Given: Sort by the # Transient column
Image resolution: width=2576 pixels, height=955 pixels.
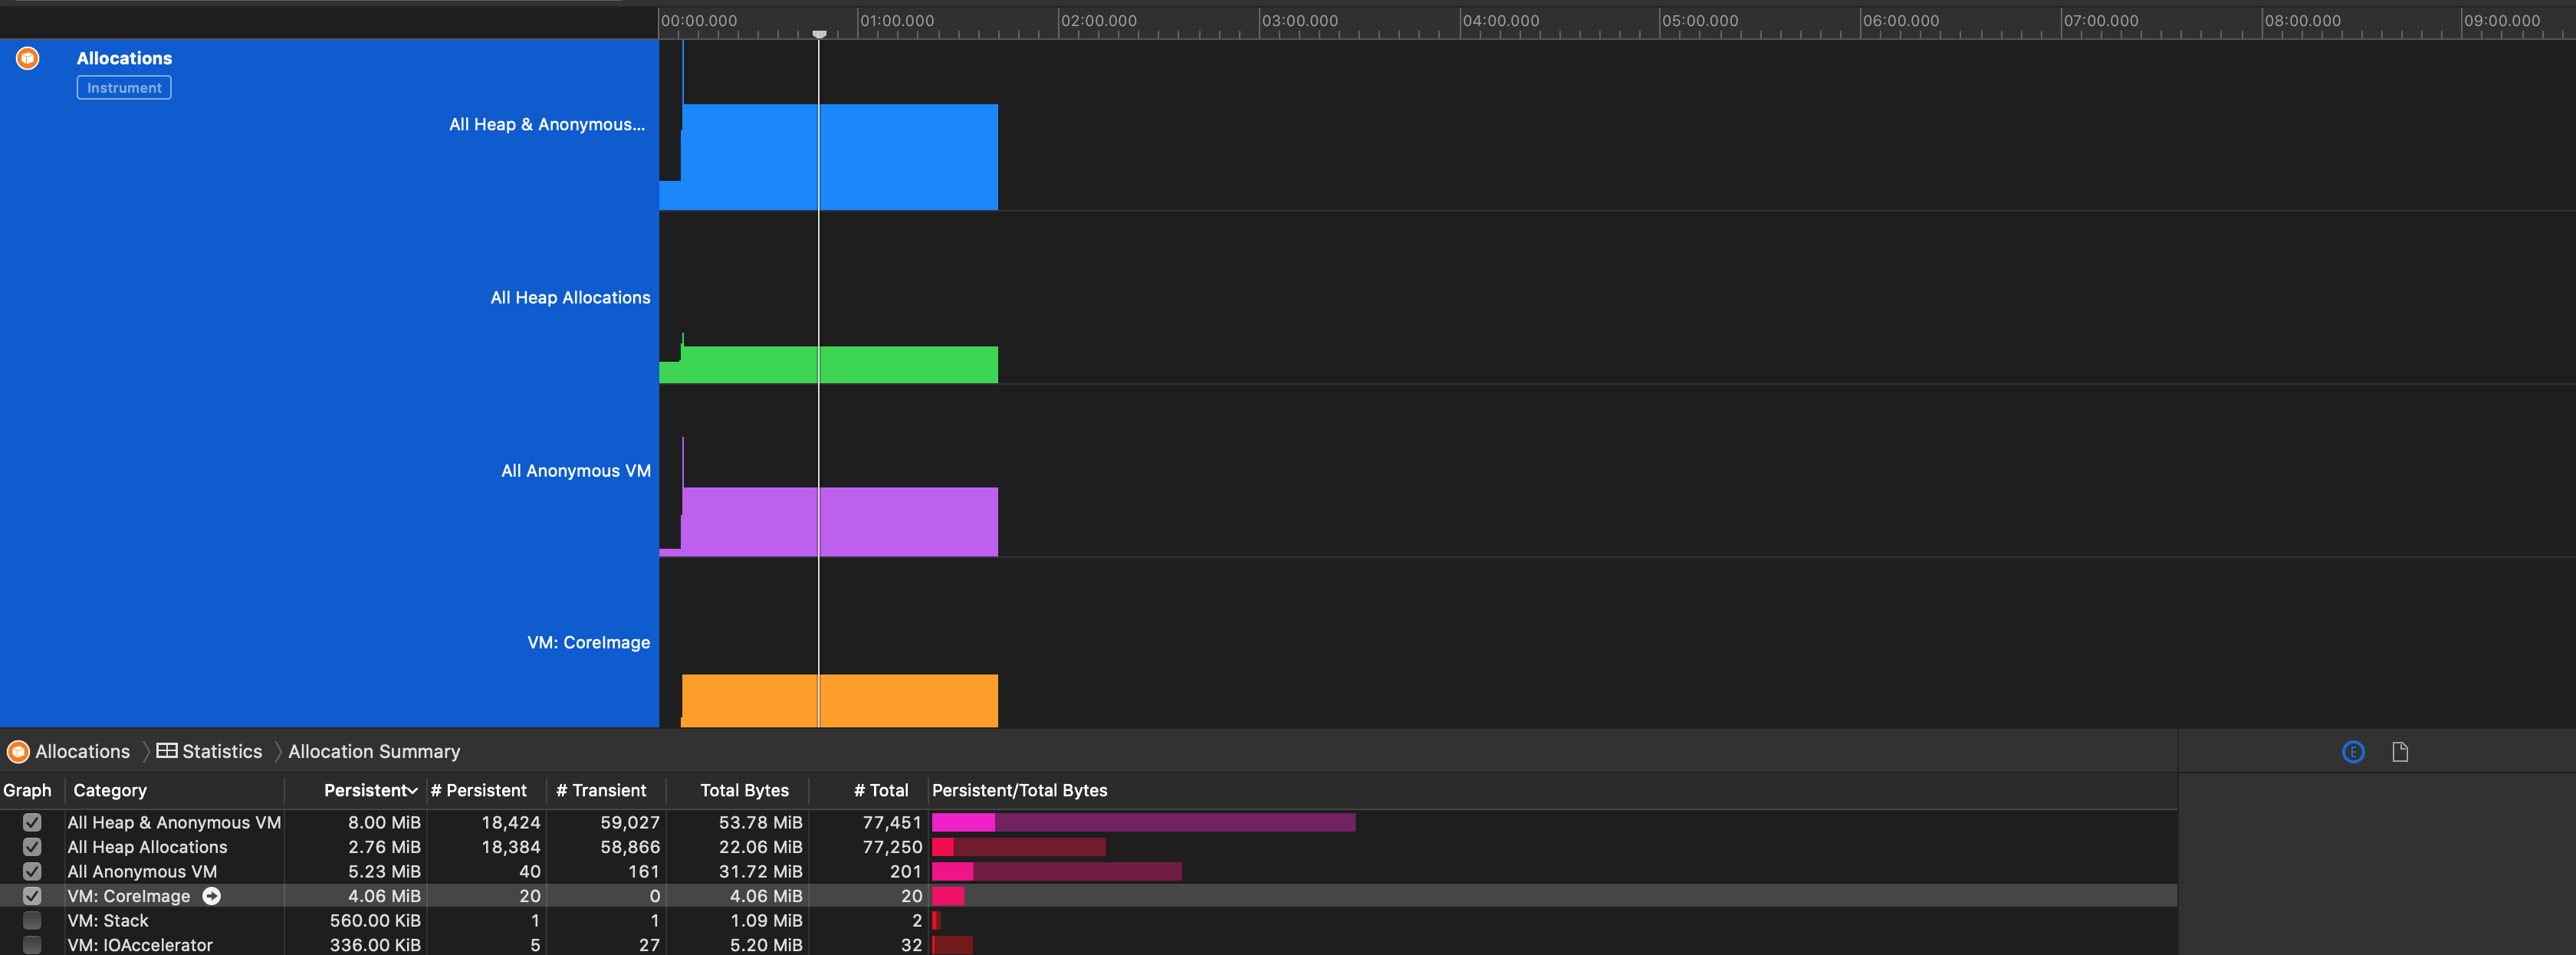Looking at the screenshot, I should click(601, 790).
